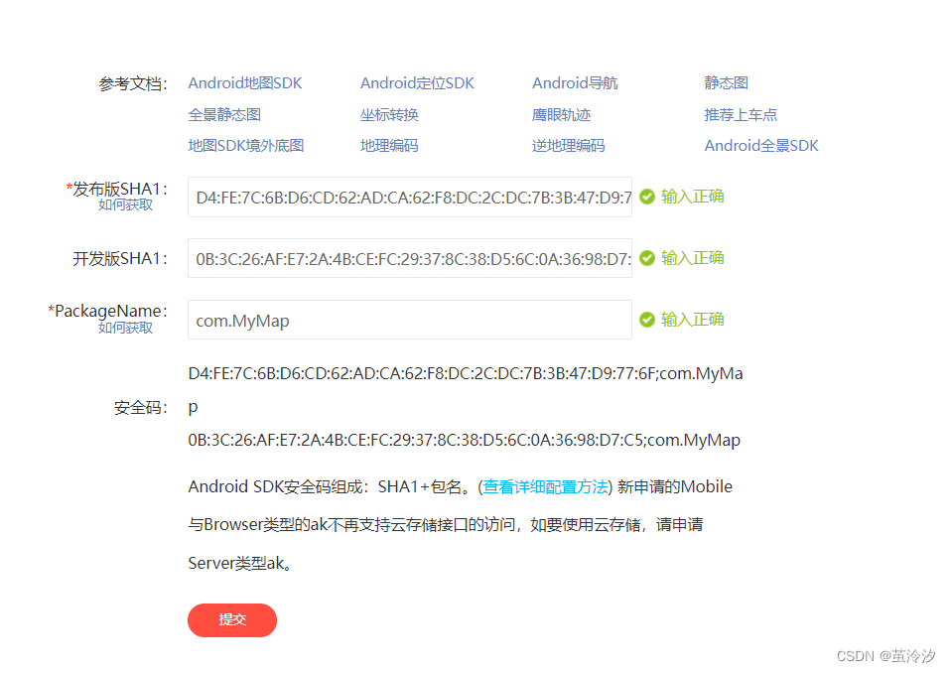Open the Android全景SDK reference link
951x673 pixels.
pos(761,146)
